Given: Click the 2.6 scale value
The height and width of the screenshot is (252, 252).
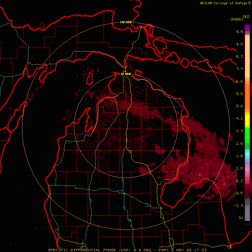Looking at the screenshot, I should point(239,144).
